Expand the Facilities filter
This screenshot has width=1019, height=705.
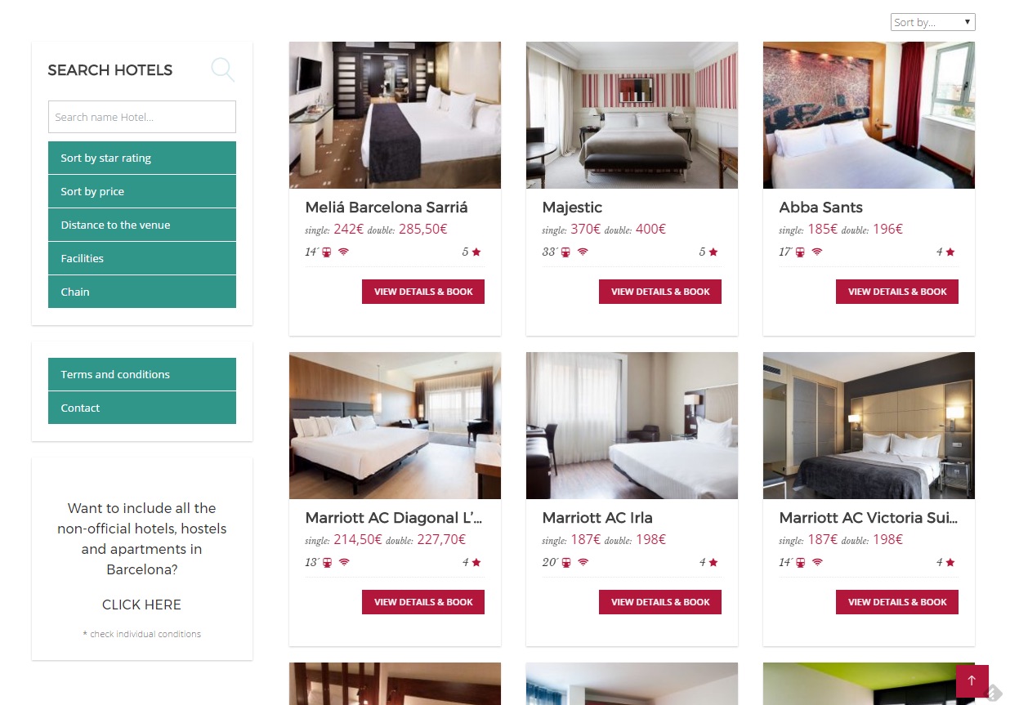pyautogui.click(x=142, y=258)
